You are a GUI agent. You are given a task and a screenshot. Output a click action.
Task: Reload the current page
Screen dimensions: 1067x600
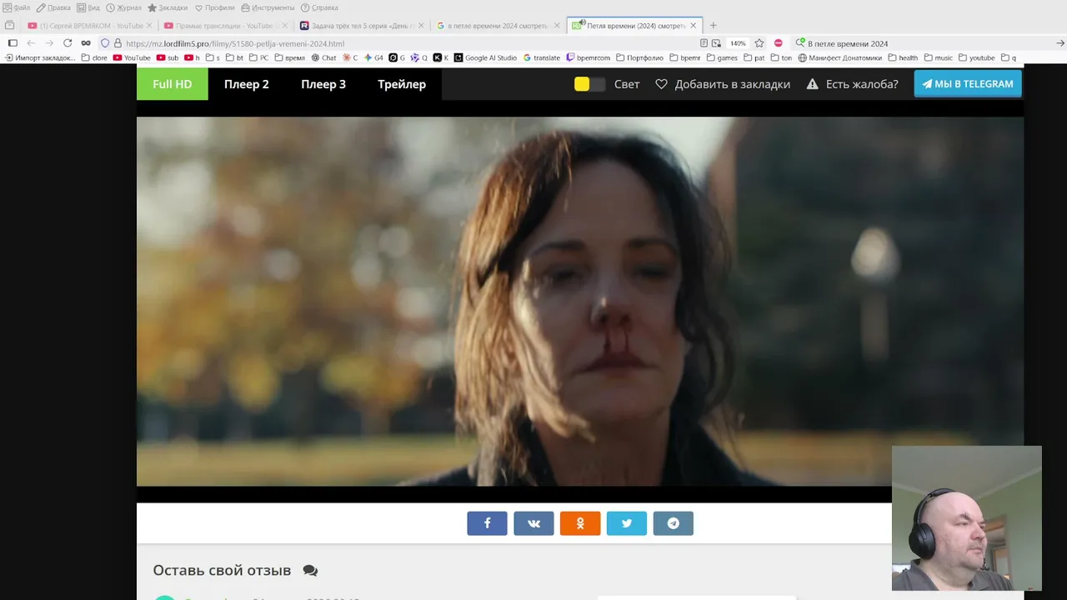[x=68, y=43]
